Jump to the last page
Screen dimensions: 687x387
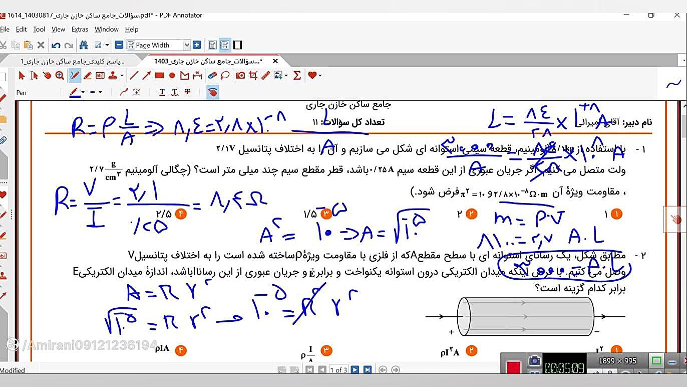click(x=367, y=370)
